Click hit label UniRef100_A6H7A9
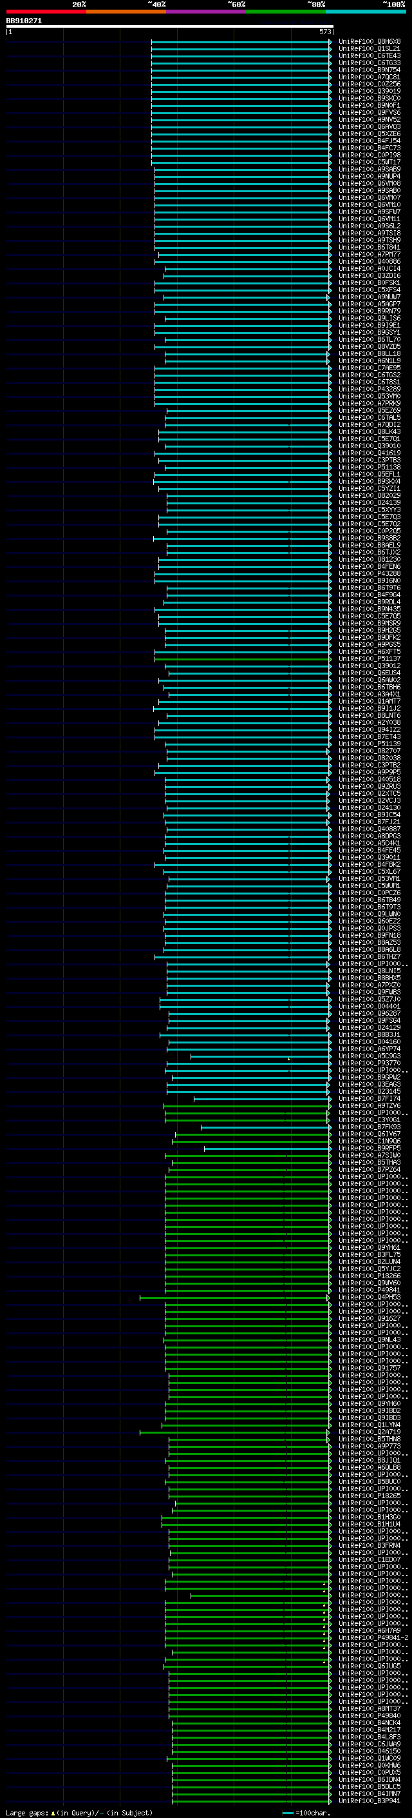This screenshot has width=412, height=1818. (x=369, y=1630)
